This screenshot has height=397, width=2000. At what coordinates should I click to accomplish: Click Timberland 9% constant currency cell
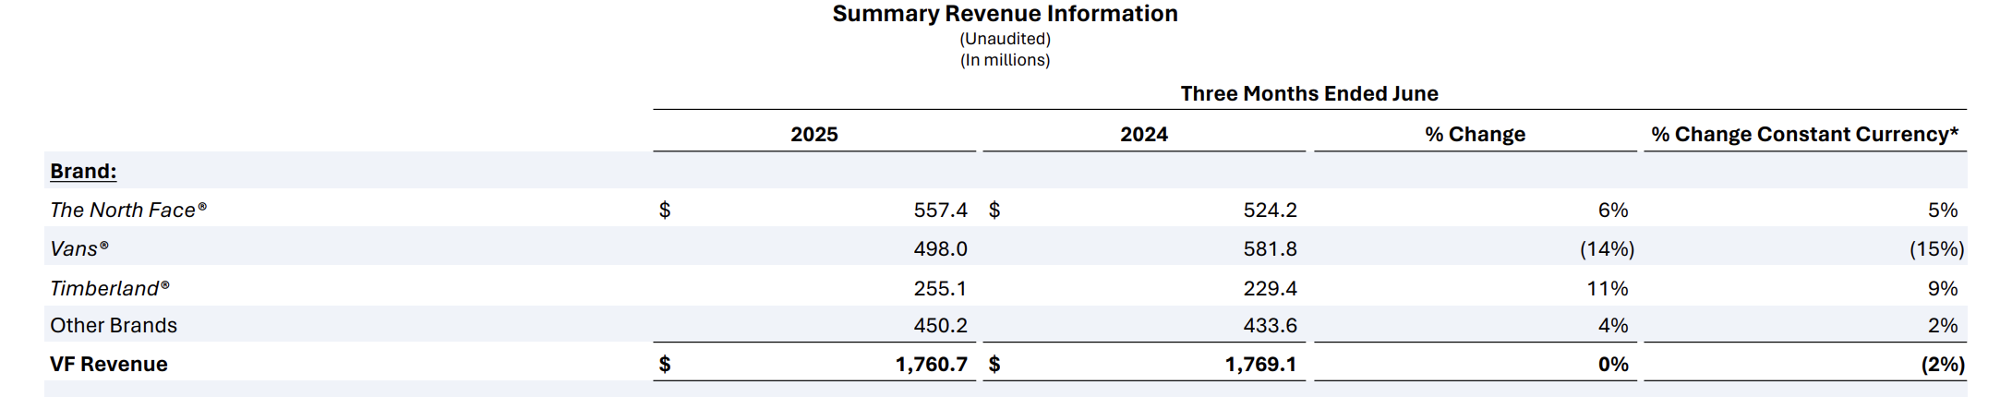coord(1943,288)
